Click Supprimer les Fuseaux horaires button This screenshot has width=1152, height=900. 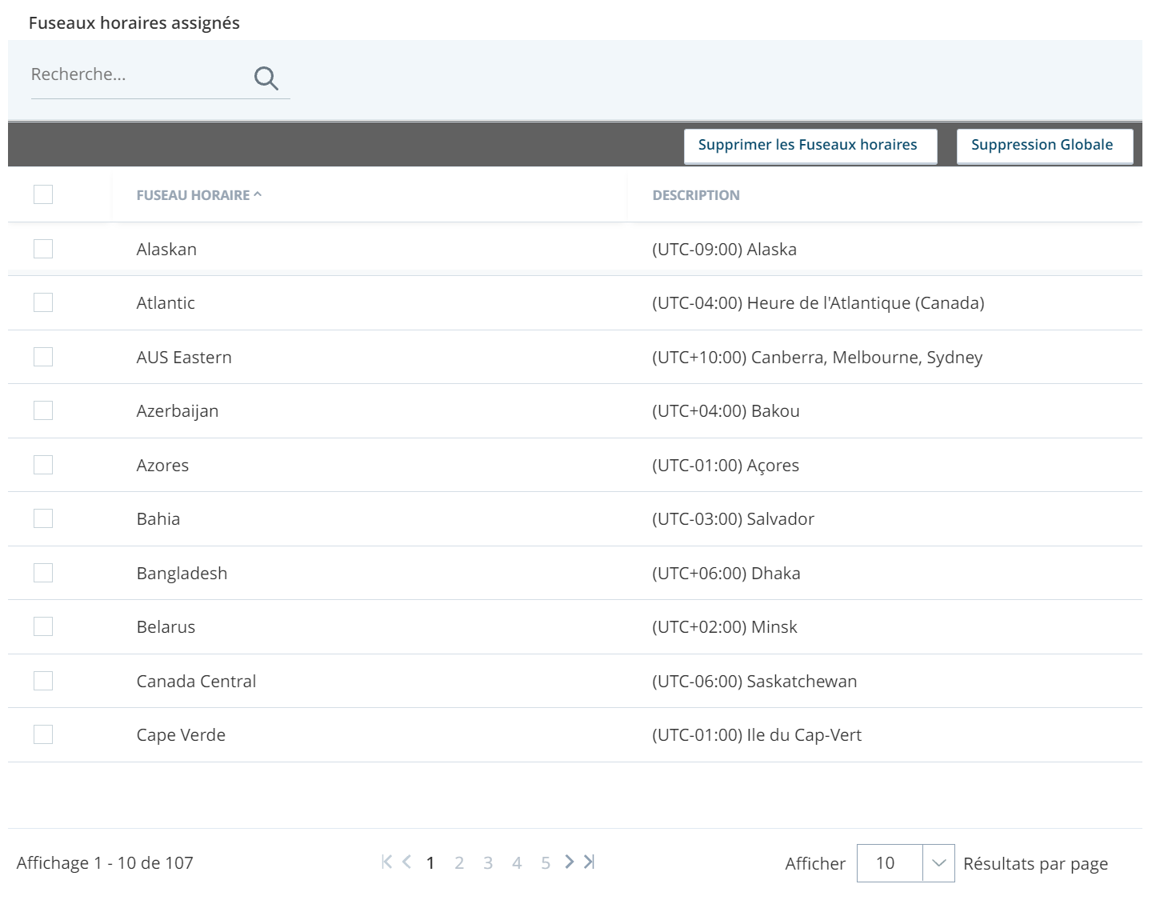click(x=810, y=146)
